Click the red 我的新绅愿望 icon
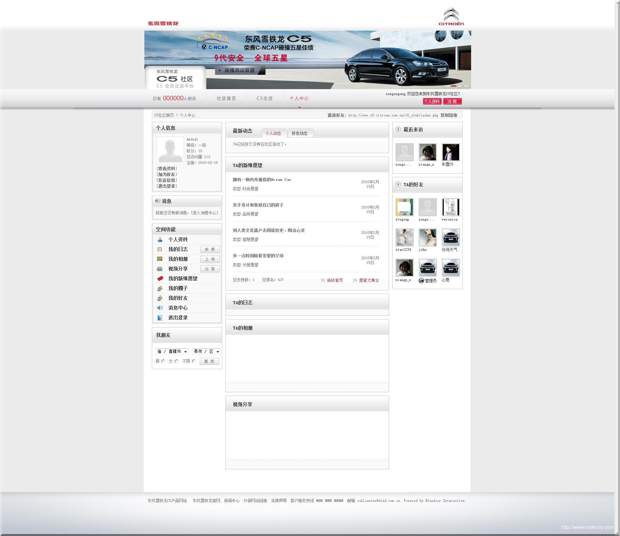Screen dimensions: 620x536 160,279
